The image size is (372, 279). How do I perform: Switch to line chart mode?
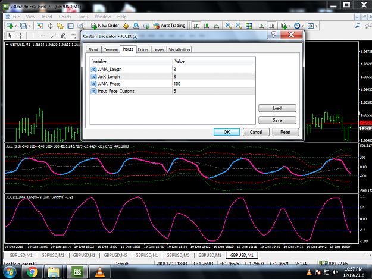[217, 26]
